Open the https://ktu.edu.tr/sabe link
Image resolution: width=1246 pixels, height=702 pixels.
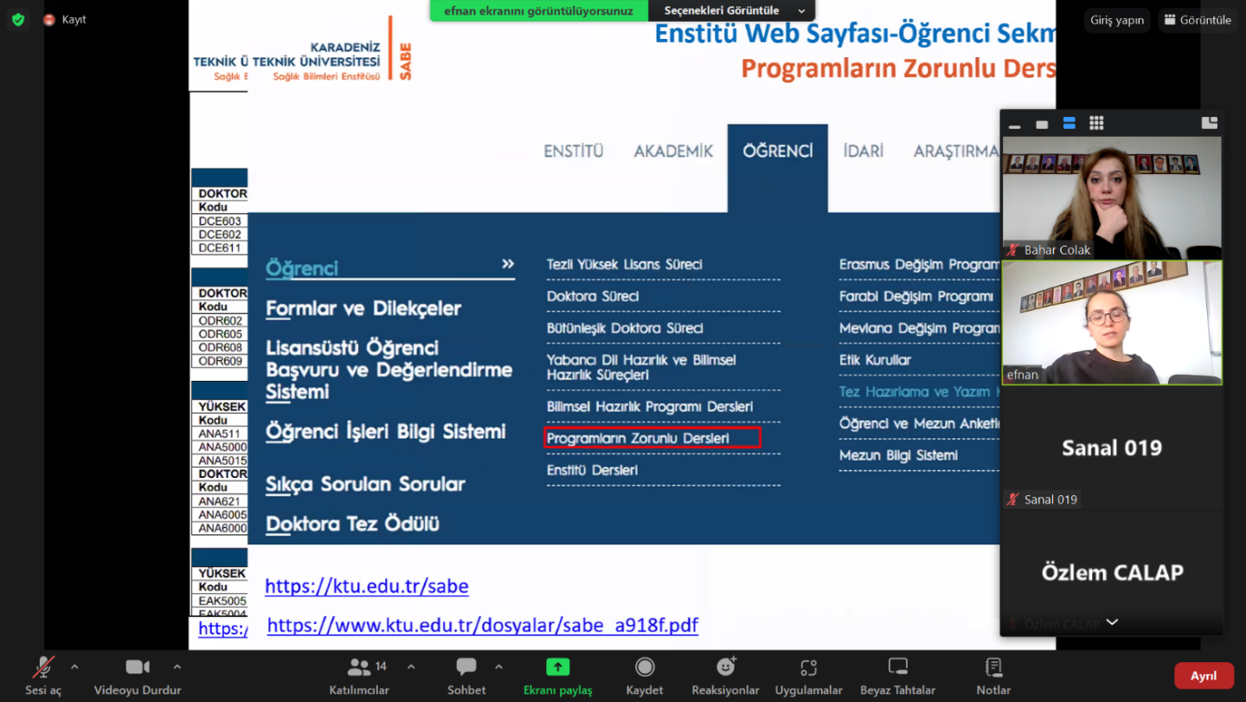coord(367,586)
